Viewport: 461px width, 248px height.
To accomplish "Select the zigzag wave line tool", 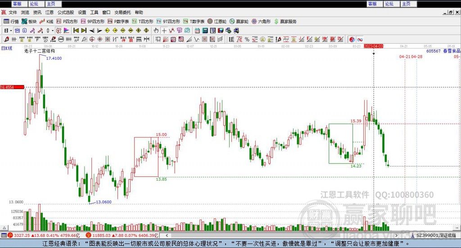I will (x=197, y=39).
